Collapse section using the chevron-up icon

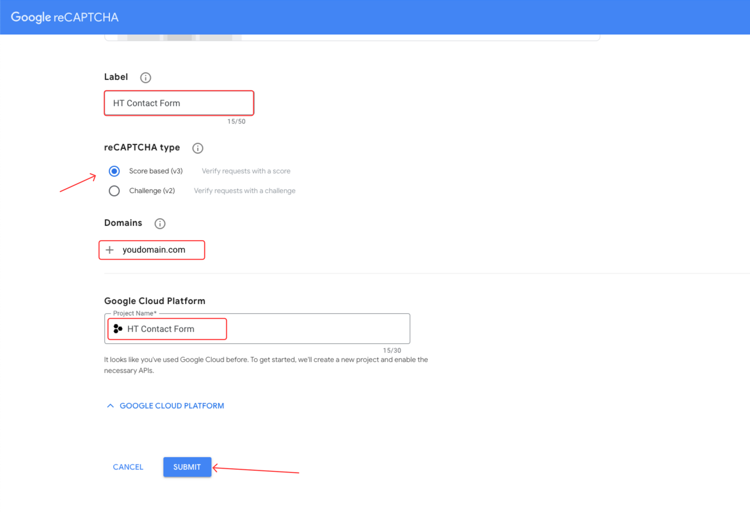[x=110, y=406]
